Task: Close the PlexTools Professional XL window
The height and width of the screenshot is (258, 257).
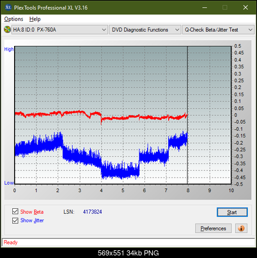Action: coord(245,8)
